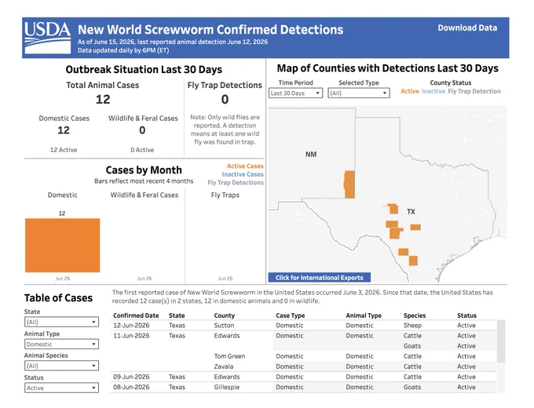Image resolution: width=534 pixels, height=408 pixels.
Task: Click the '12 Active' domestic count
Action: click(64, 150)
